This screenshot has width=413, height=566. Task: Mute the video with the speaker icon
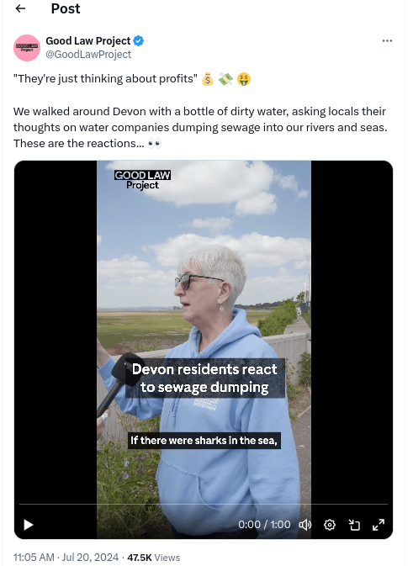(305, 525)
